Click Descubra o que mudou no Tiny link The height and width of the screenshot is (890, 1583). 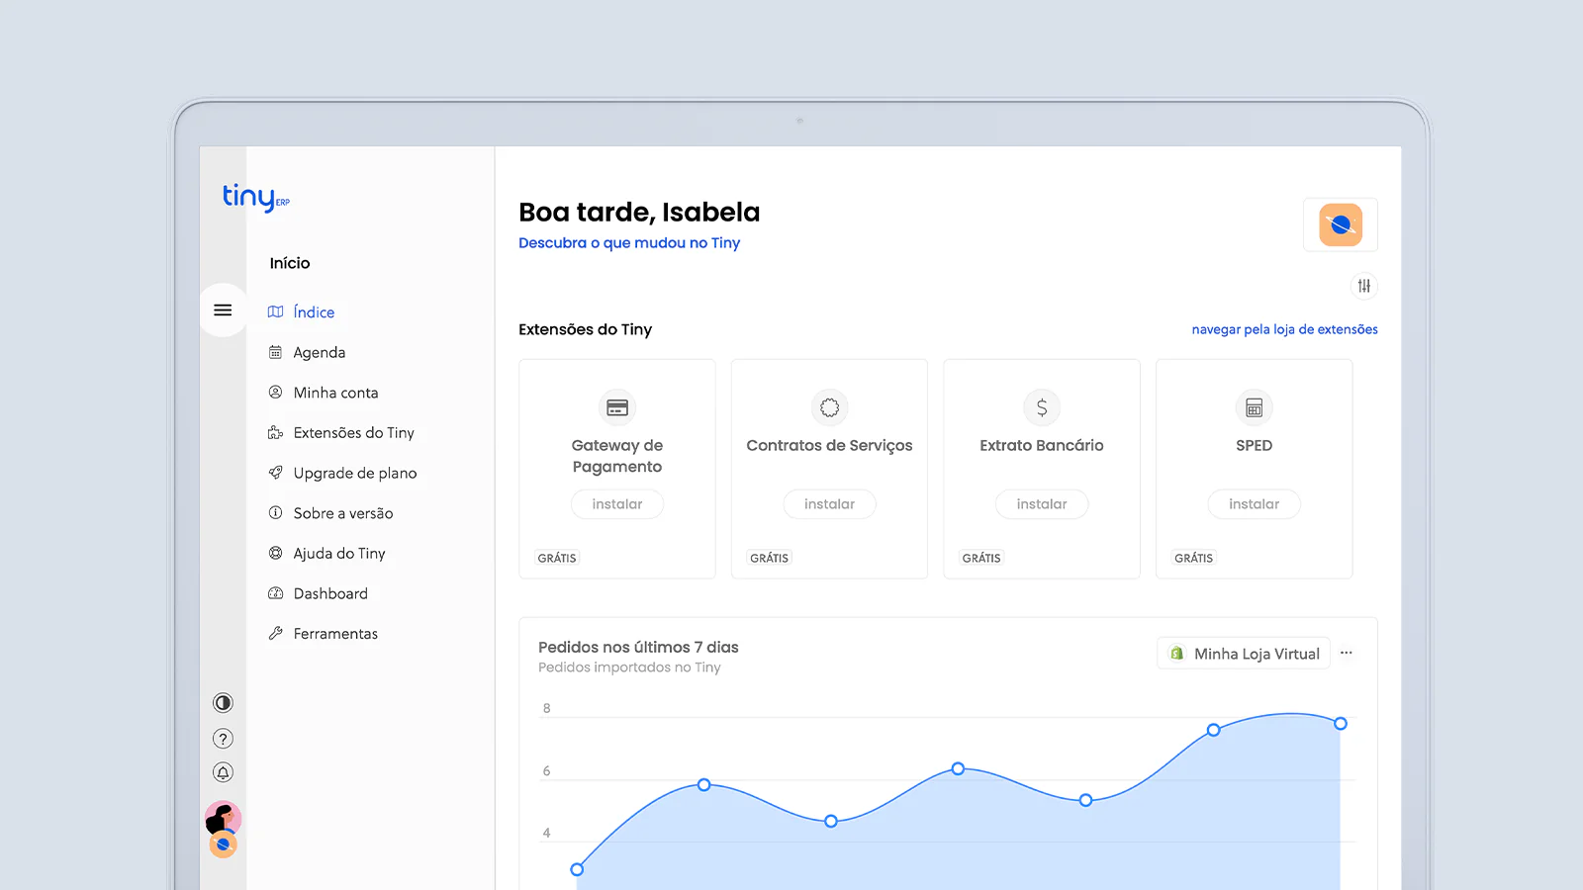point(629,242)
